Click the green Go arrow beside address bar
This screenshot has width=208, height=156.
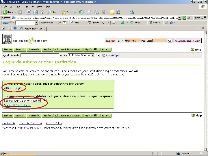[x=184, y=18]
